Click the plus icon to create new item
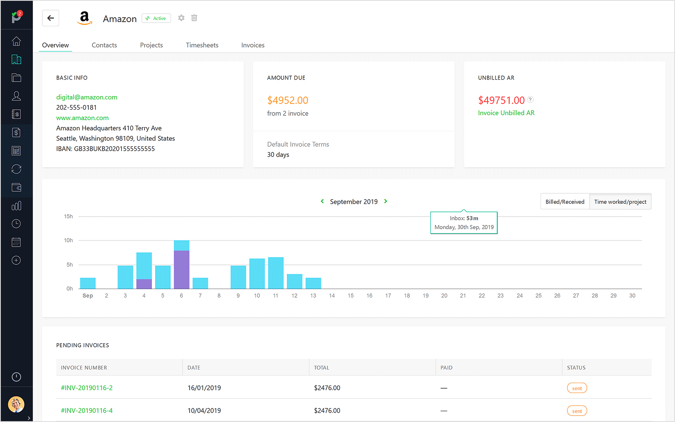Image resolution: width=675 pixels, height=422 pixels. [x=16, y=260]
